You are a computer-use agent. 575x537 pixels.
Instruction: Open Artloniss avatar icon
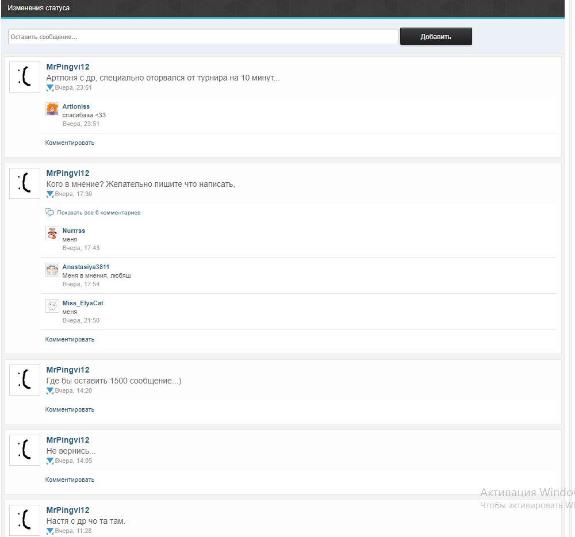click(52, 109)
